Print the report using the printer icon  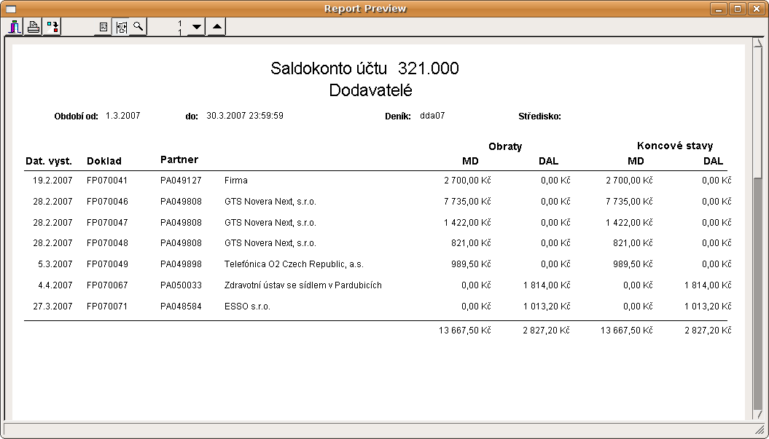tap(33, 27)
